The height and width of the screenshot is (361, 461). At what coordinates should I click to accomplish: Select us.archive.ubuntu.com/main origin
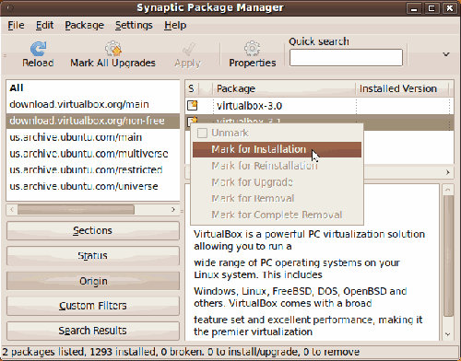93,137
